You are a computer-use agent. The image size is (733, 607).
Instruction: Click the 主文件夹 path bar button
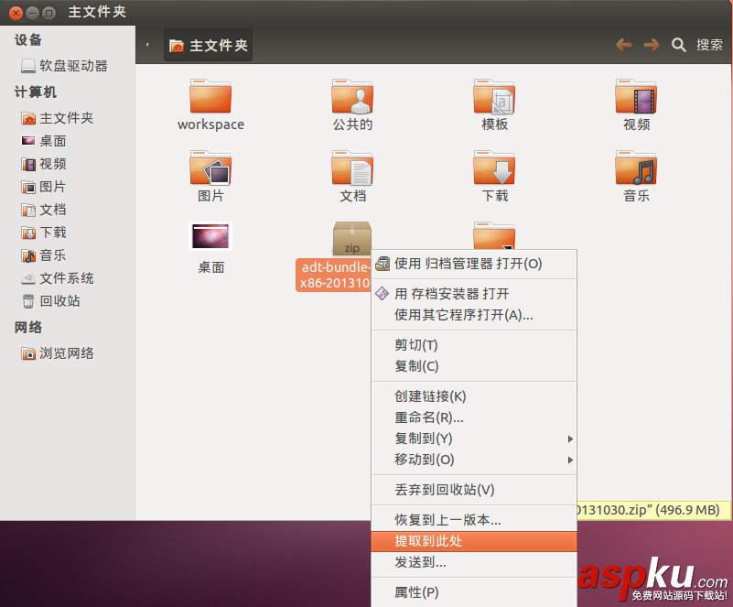click(208, 46)
